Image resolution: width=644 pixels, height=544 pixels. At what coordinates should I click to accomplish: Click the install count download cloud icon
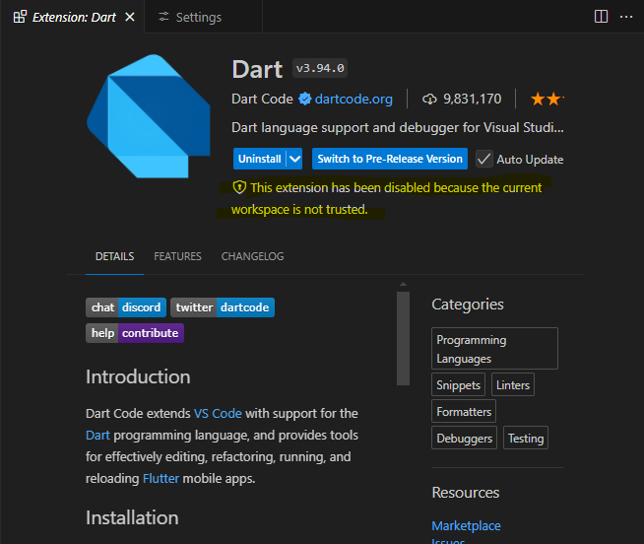pos(429,100)
